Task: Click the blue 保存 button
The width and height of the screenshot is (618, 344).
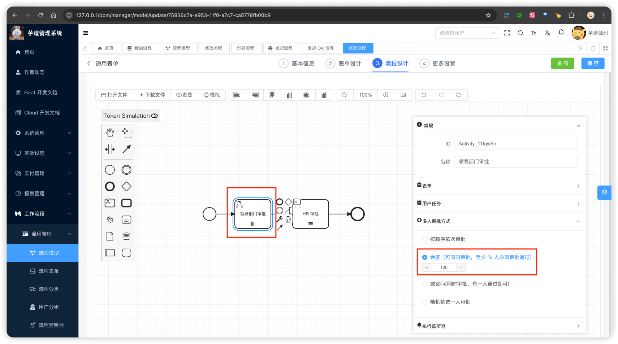Action: 593,64
